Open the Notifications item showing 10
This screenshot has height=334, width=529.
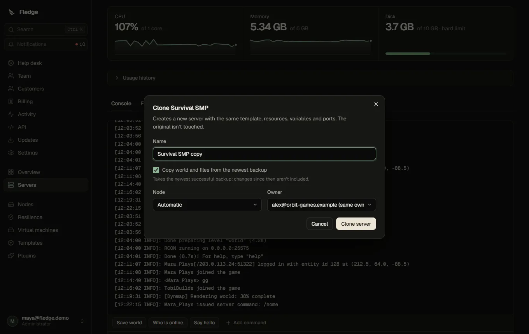click(46, 44)
